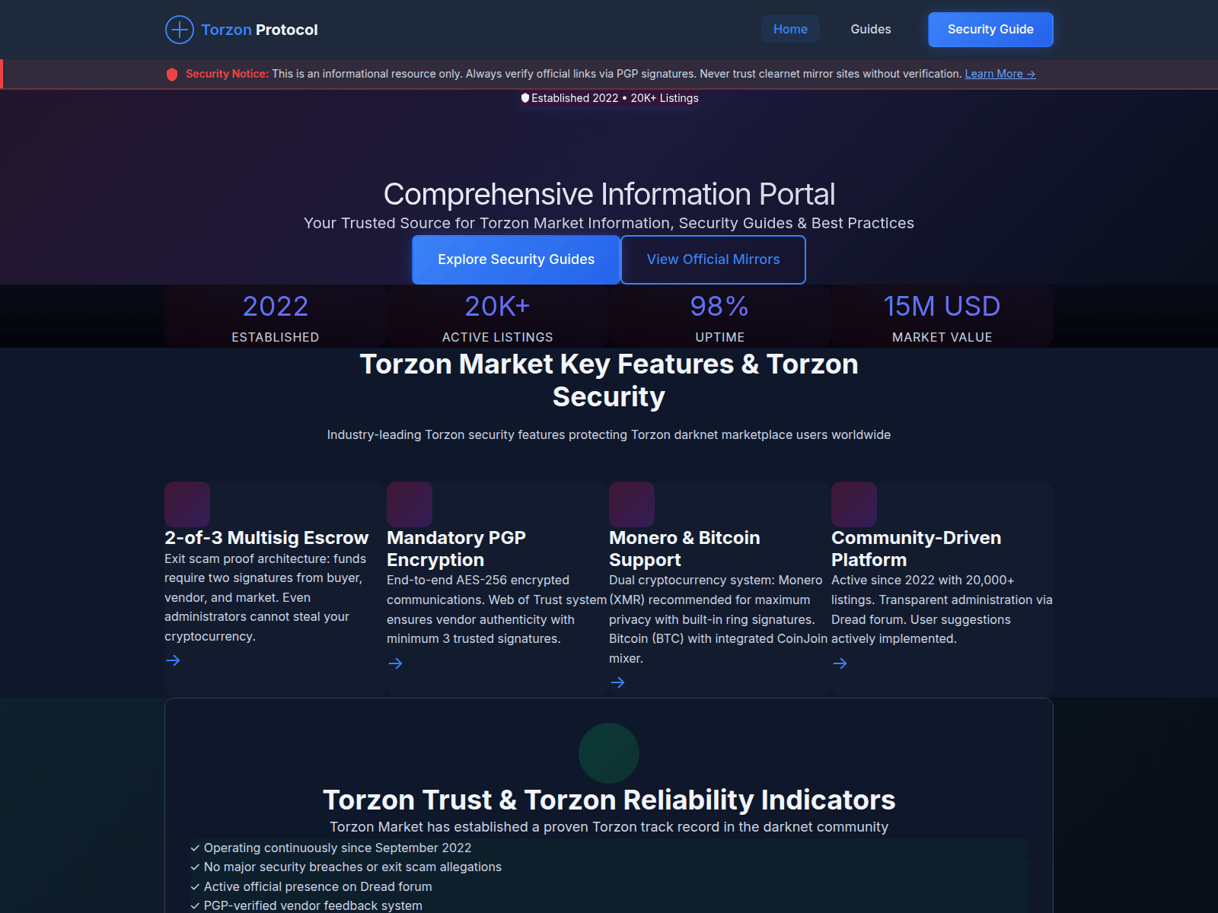Image resolution: width=1218 pixels, height=913 pixels.
Task: Click the arrow under Monero & Bitcoin Support
Action: [x=617, y=682]
